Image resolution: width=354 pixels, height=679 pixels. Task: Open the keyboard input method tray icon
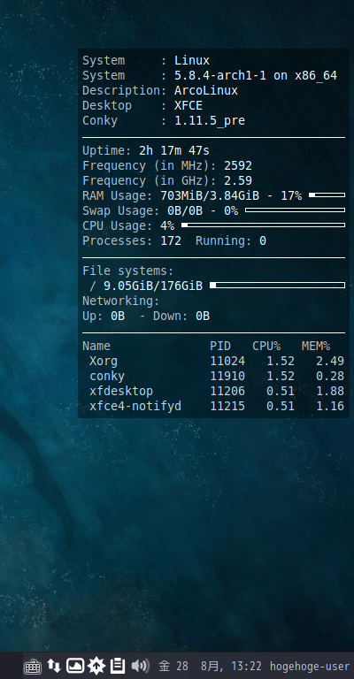[33, 666]
